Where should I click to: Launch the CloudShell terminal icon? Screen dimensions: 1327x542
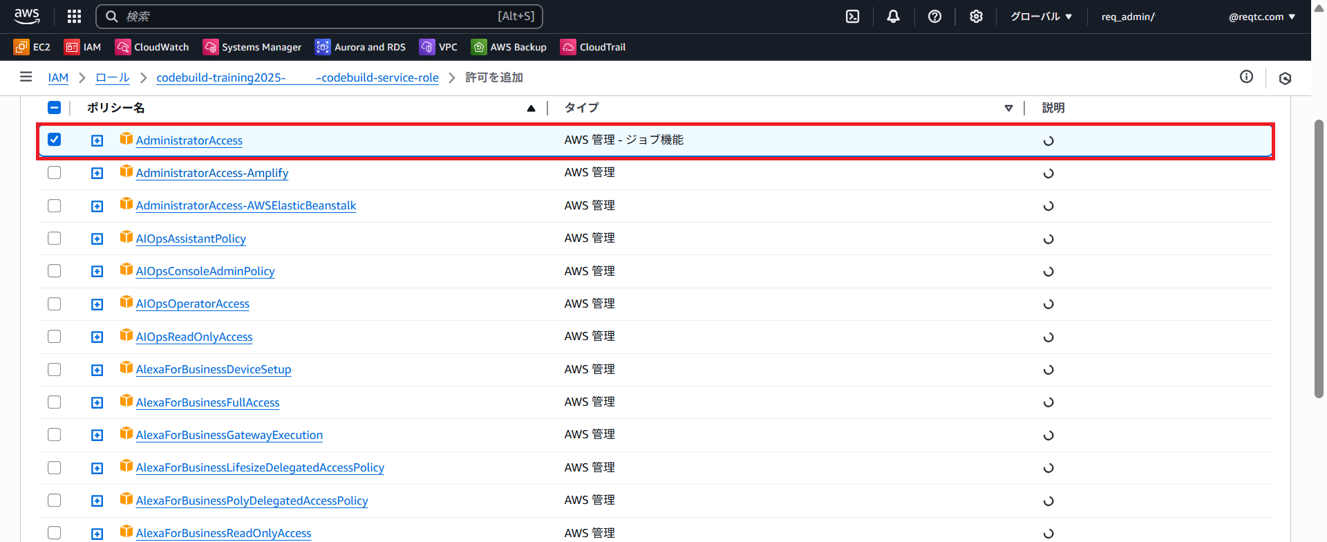pyautogui.click(x=853, y=17)
